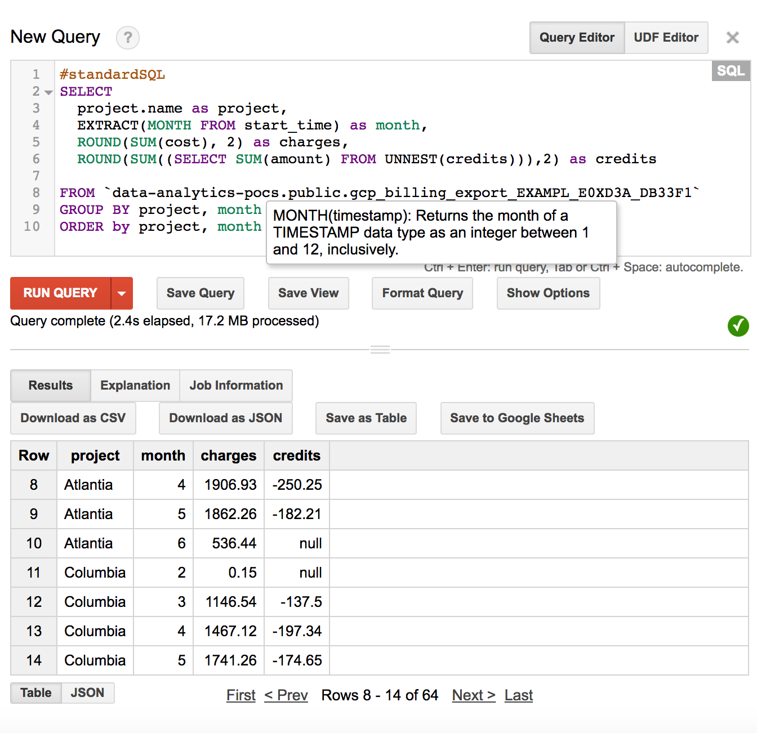757x733 pixels.
Task: Click the SQL language badge in the editor
Action: 730,70
